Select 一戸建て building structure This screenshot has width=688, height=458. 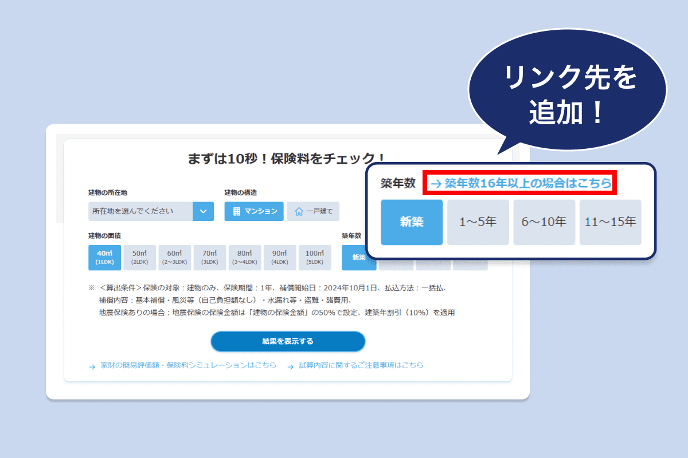313,211
